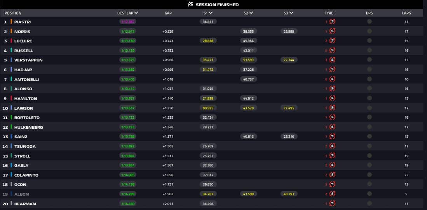Click Bearman's soft tyre icon
427x210 pixels.
(x=332, y=203)
